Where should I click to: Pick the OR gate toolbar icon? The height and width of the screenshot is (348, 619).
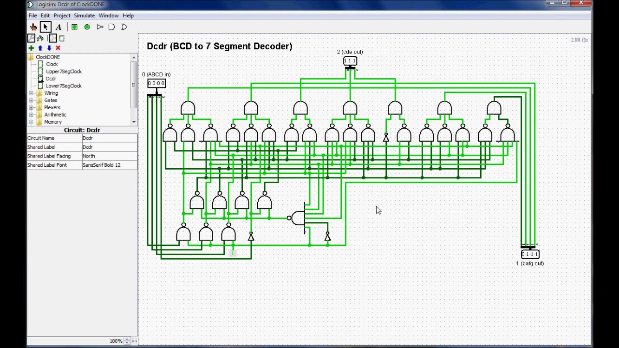pos(124,27)
